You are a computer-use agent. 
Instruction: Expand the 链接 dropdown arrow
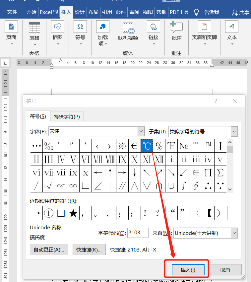click(154, 44)
